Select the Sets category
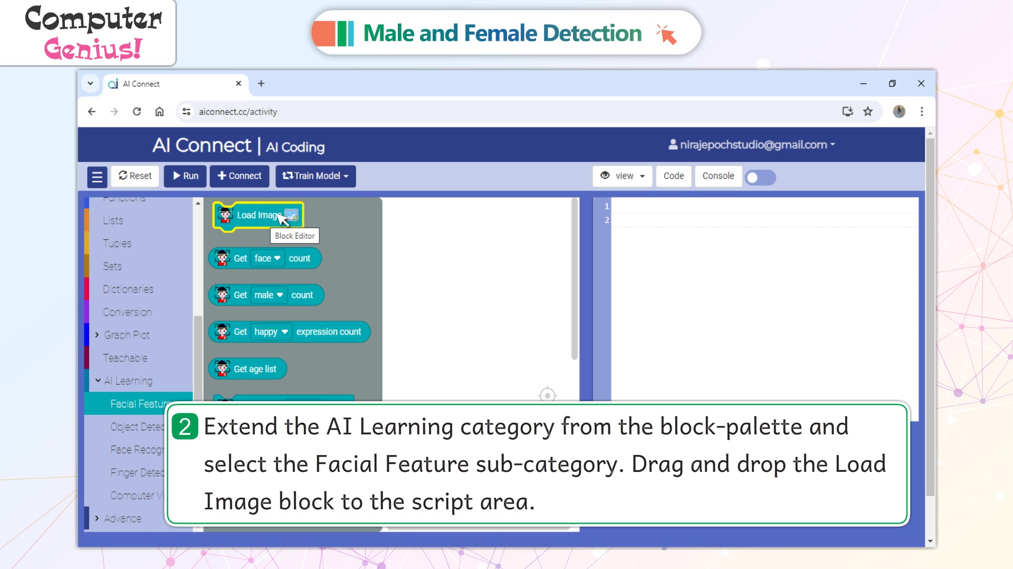Screen dimensions: 1013x569 click(x=112, y=267)
